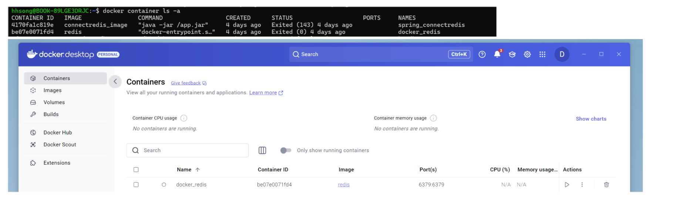Focus the top Search bar

381,54
